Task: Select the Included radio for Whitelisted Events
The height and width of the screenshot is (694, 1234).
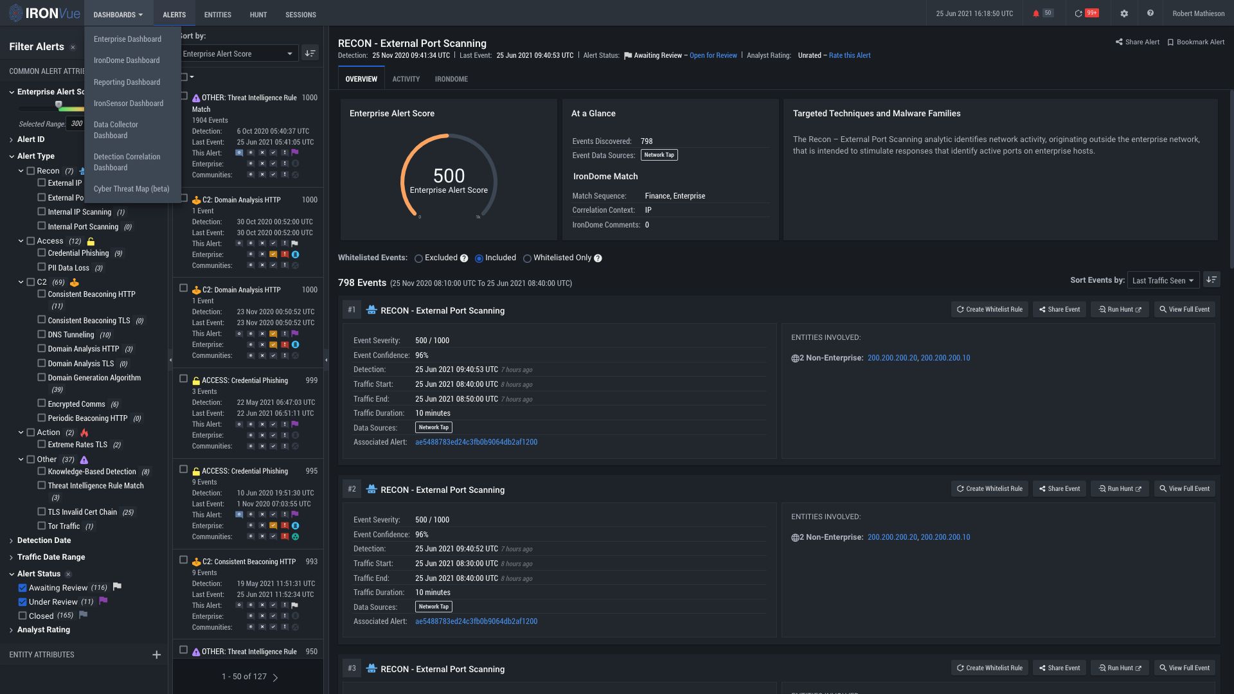Action: click(x=479, y=258)
